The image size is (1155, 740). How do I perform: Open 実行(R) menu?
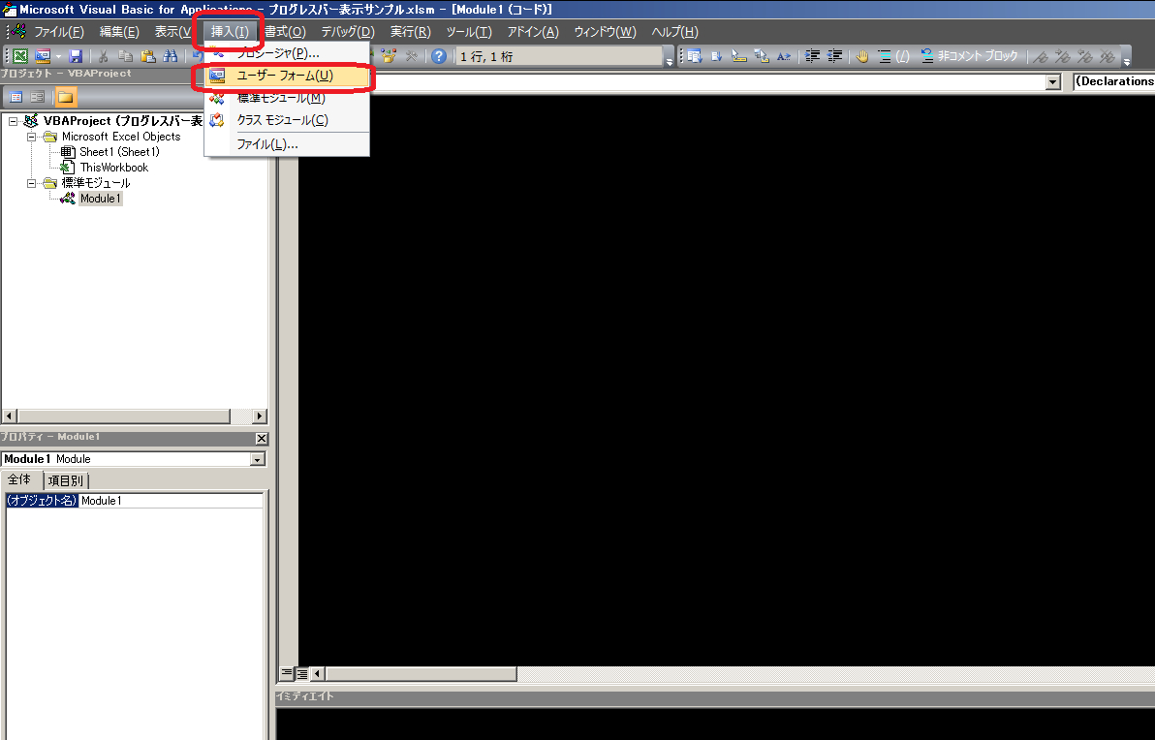coord(410,32)
